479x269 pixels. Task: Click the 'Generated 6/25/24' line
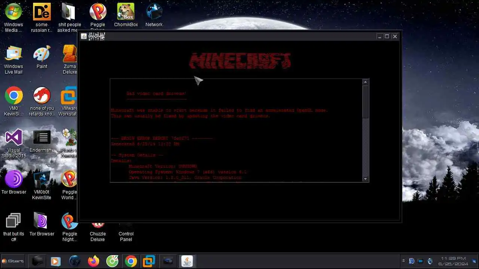tap(145, 144)
